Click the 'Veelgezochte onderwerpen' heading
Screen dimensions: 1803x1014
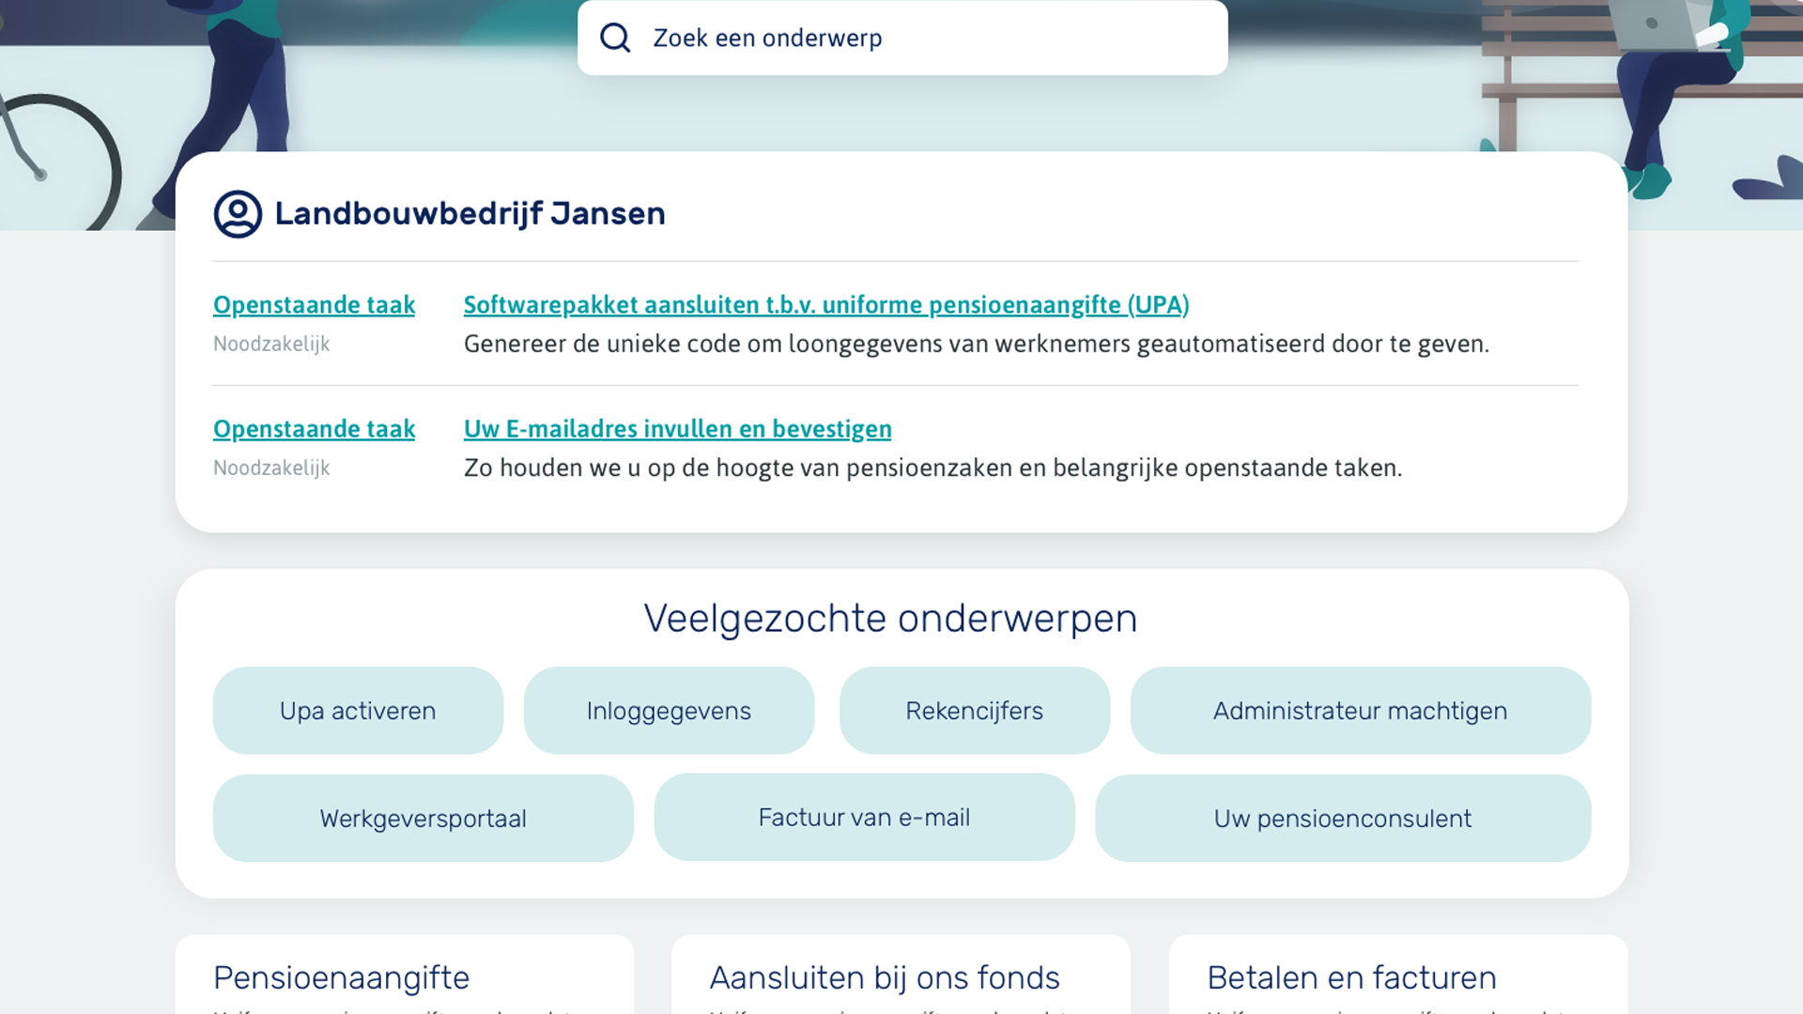tap(890, 619)
